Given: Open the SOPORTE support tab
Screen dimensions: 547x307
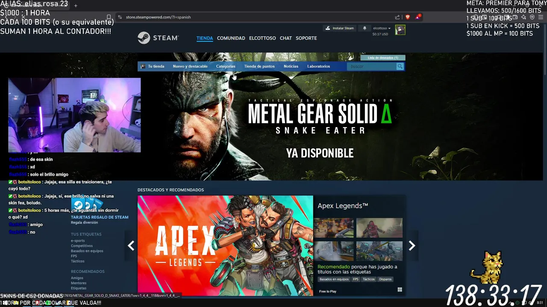Looking at the screenshot, I should (x=306, y=38).
